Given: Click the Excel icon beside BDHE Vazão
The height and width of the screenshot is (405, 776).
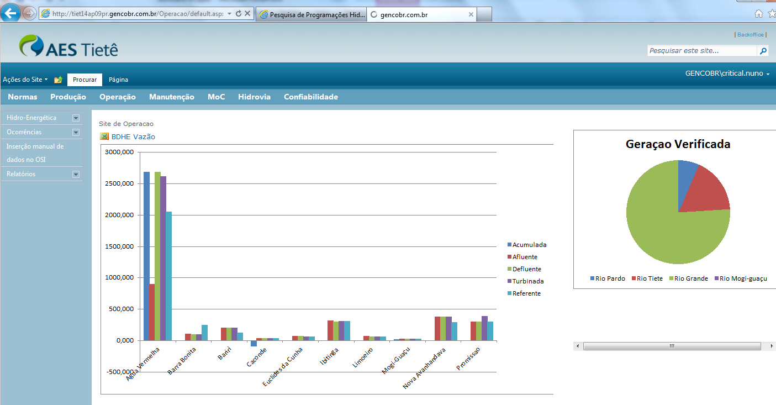Looking at the screenshot, I should (x=104, y=136).
